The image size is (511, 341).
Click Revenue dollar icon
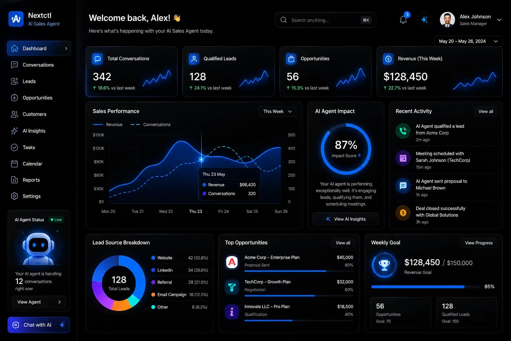point(388,59)
